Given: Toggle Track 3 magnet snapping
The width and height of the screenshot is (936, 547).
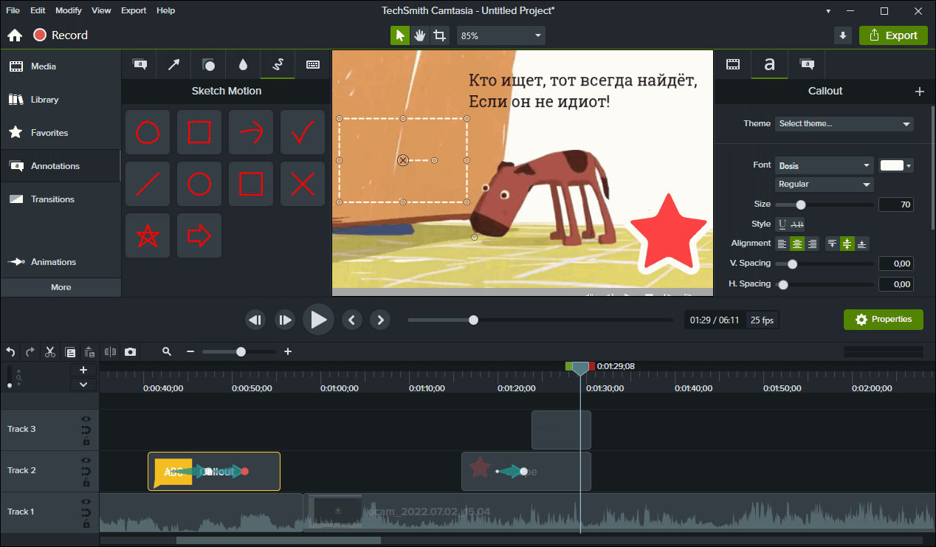Looking at the screenshot, I should (x=86, y=430).
